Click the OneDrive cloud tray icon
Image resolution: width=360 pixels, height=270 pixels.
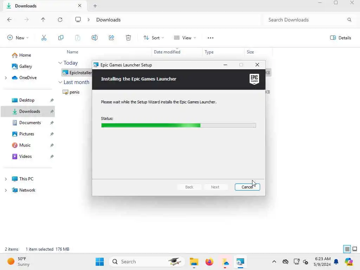tap(285, 262)
